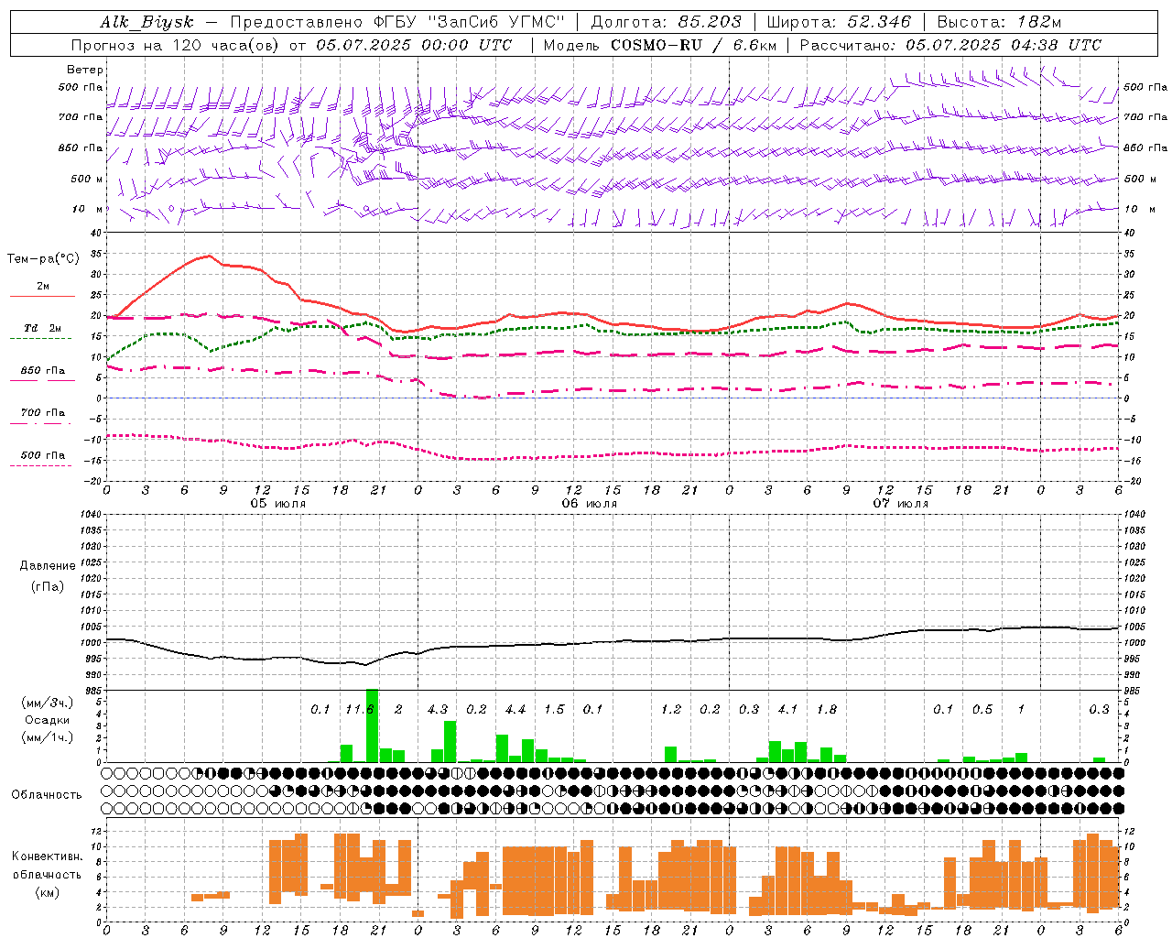Click the (км) convective cloud unit label
The width and height of the screenshot is (1172, 938).
(x=48, y=892)
